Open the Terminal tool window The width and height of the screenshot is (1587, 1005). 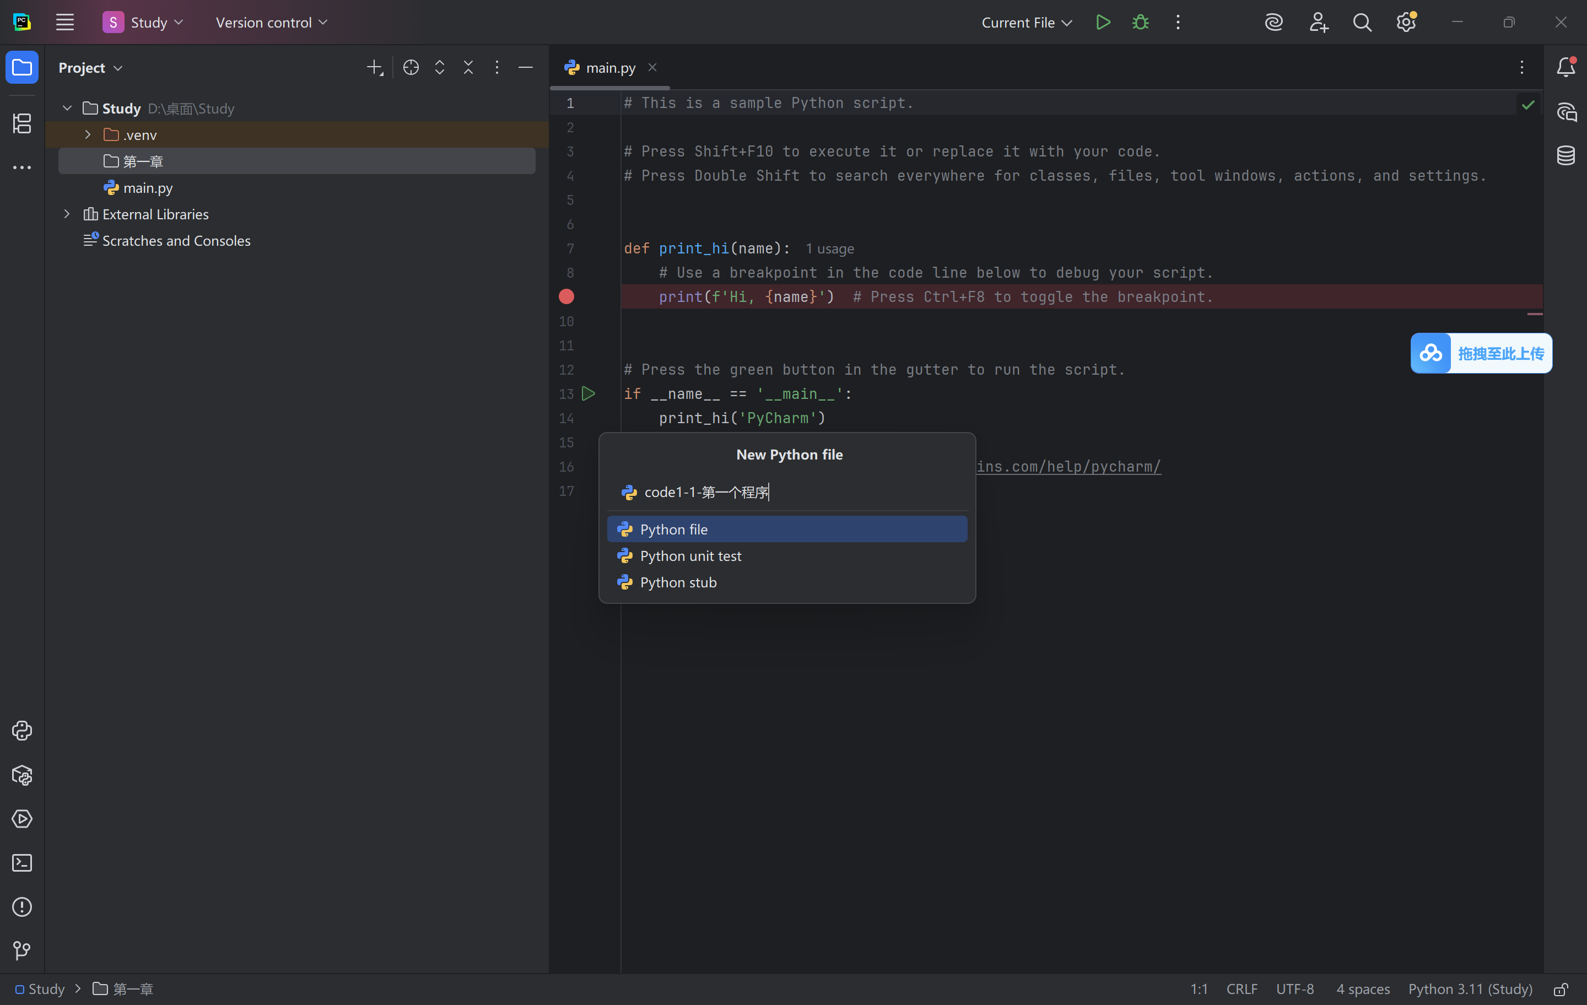(21, 863)
